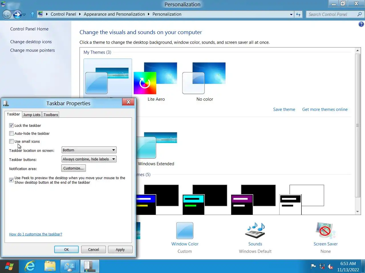The width and height of the screenshot is (365, 273).
Task: Click OK in Taskbar Properties
Action: click(x=66, y=249)
